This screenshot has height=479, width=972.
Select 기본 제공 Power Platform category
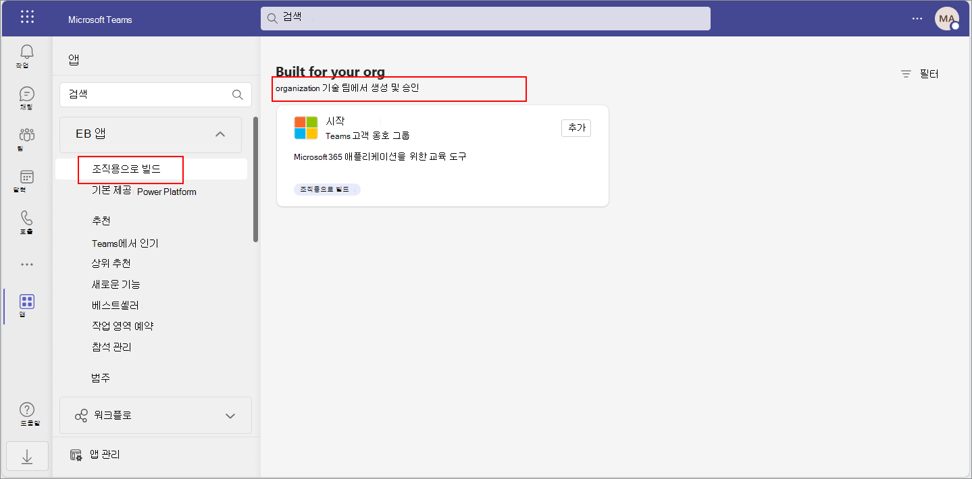144,191
